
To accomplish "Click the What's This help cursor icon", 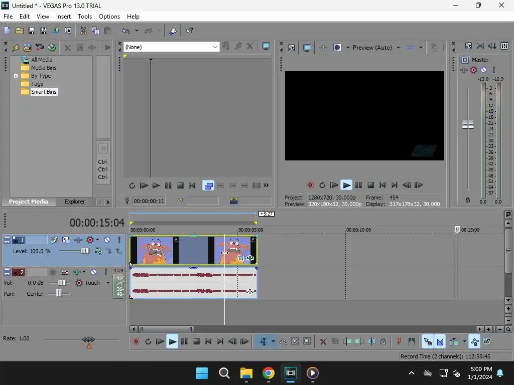I will click(x=189, y=31).
